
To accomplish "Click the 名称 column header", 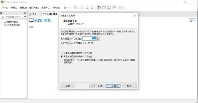I will pos(31,27).
